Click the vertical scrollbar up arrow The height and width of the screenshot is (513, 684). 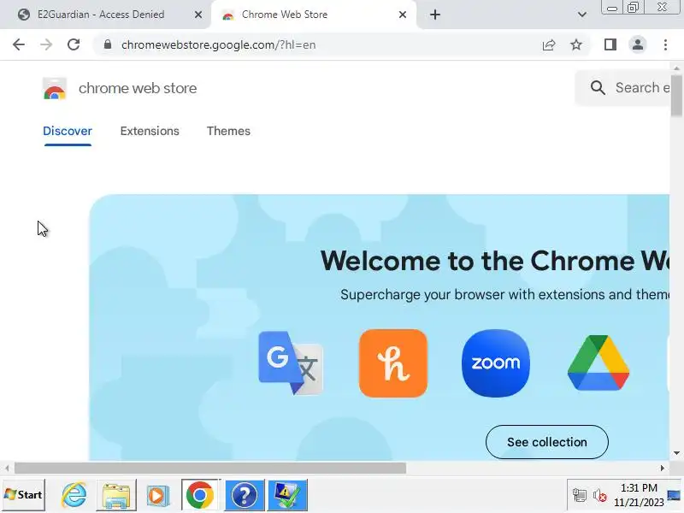click(676, 68)
